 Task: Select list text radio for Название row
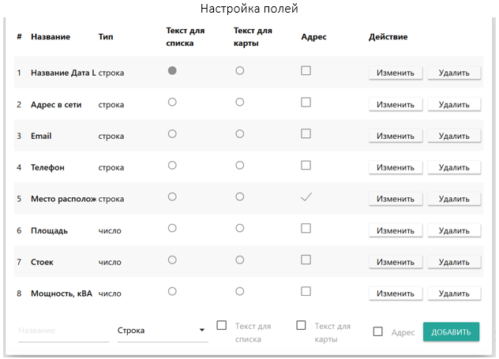click(172, 71)
